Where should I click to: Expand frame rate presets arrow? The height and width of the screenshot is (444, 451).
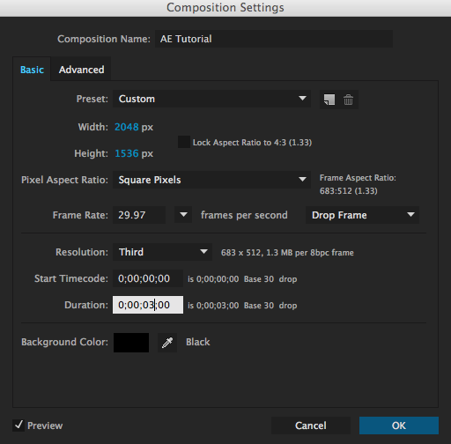pyautogui.click(x=183, y=215)
